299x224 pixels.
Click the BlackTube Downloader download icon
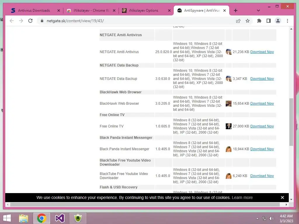coord(228,176)
